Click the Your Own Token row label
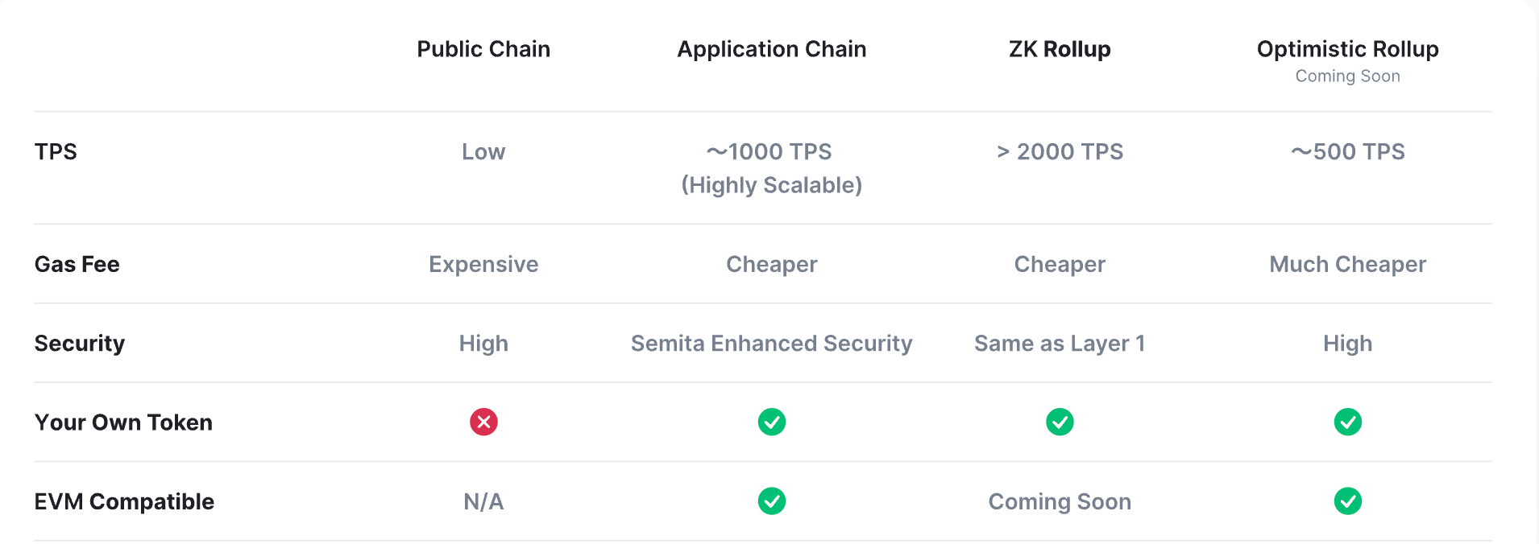Screen dimensions: 1539x544 coord(123,422)
